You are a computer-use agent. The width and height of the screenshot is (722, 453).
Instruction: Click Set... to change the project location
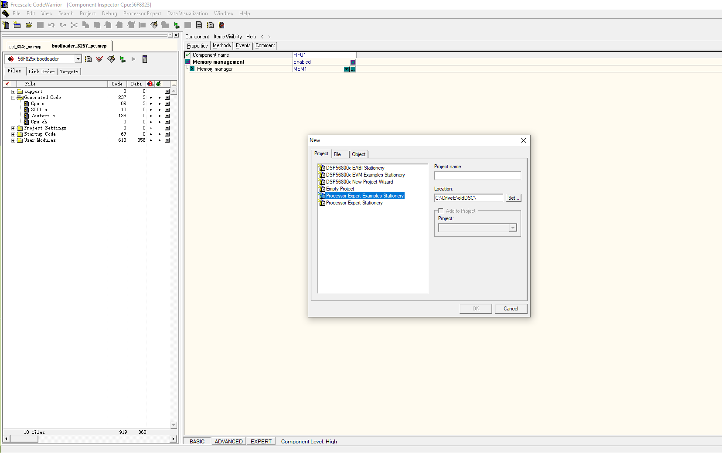click(x=513, y=198)
